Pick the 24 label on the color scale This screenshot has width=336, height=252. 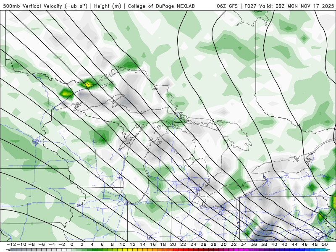click(193, 244)
